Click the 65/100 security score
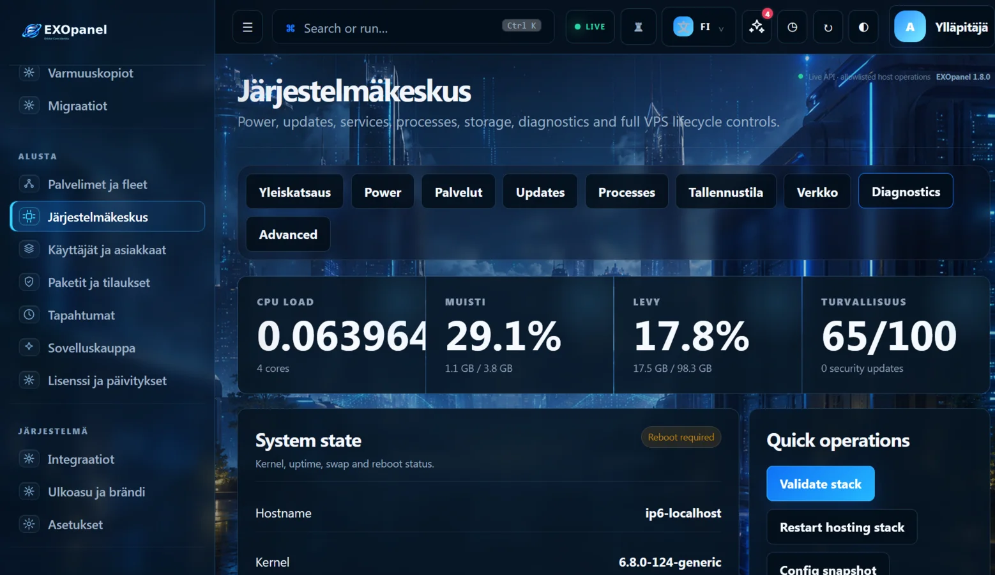The image size is (995, 575). coord(889,336)
